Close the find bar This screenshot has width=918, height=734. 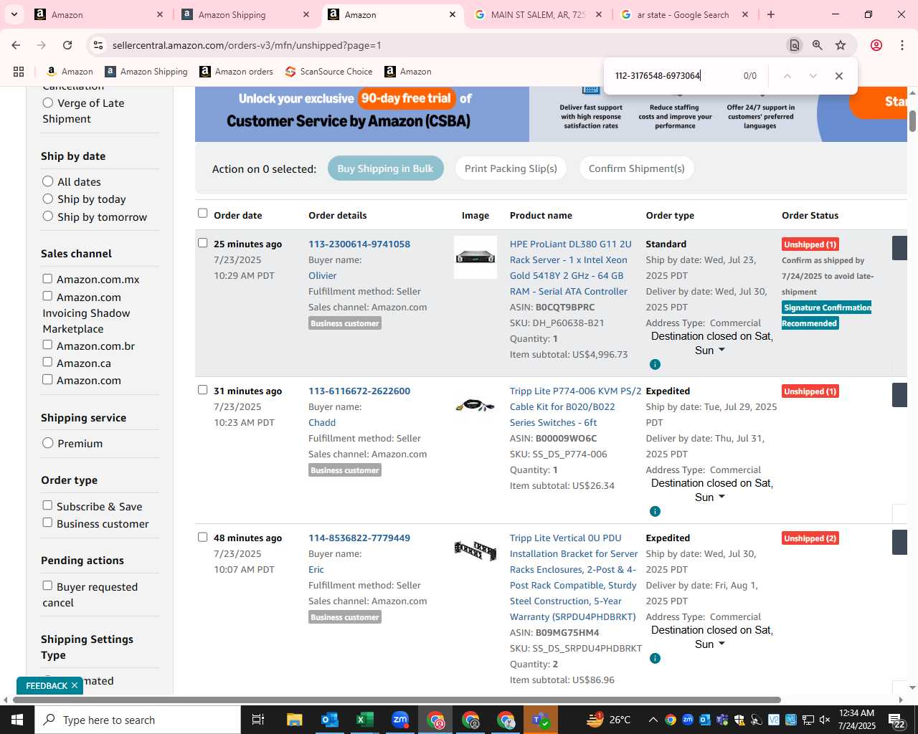tap(839, 76)
